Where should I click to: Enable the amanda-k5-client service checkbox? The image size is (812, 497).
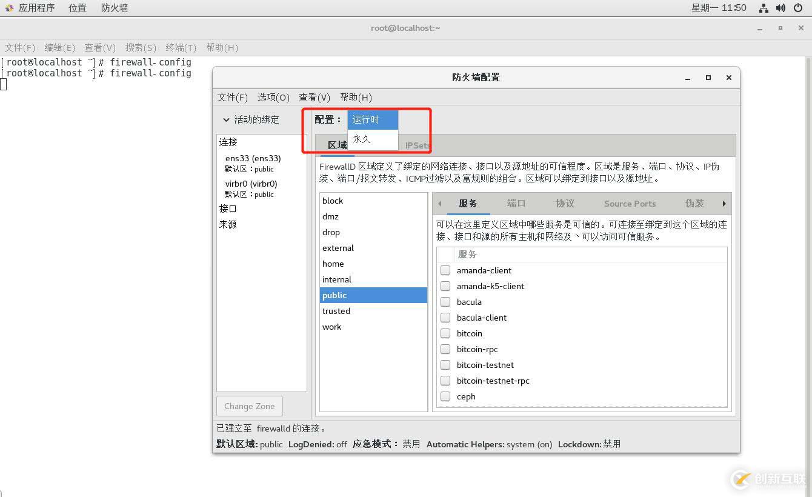click(x=445, y=286)
